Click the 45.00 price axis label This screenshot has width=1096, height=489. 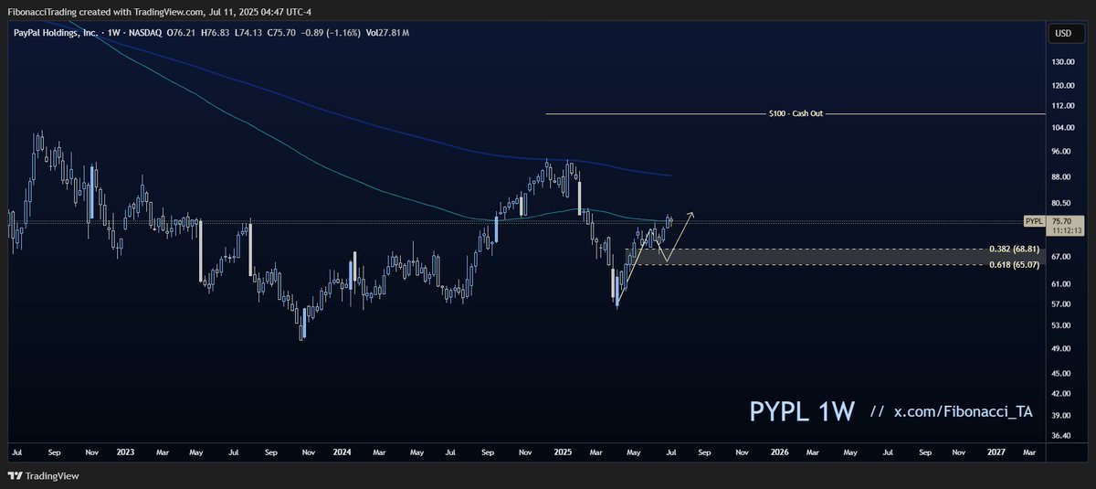click(x=1060, y=374)
